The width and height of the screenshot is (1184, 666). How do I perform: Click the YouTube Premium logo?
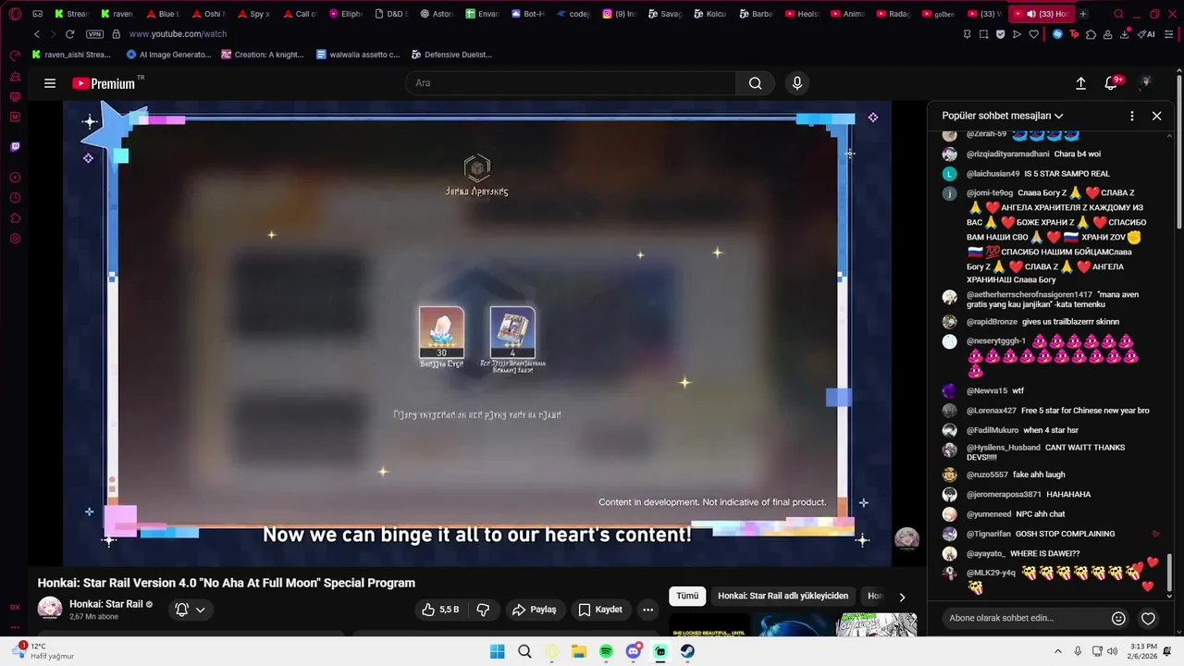tap(104, 83)
